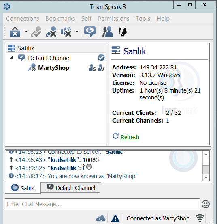Screen dimensions: 217x224
Task: Toggle the mute microphone toolbar icon
Action: coord(51,32)
